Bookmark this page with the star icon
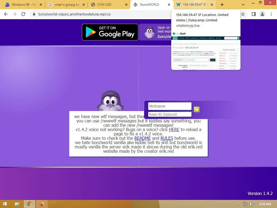 click(243, 14)
